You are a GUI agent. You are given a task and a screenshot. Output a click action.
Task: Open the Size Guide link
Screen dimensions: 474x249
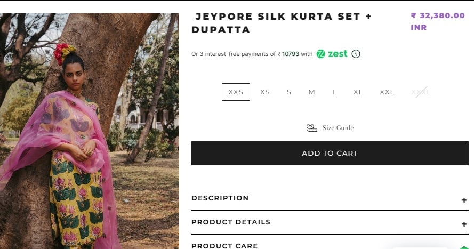338,128
